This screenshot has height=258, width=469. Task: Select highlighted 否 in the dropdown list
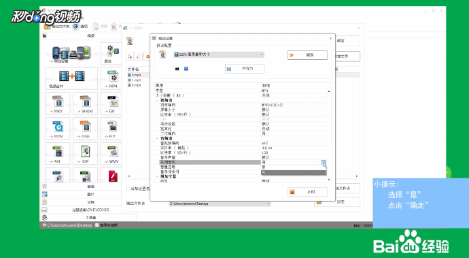click(x=294, y=173)
